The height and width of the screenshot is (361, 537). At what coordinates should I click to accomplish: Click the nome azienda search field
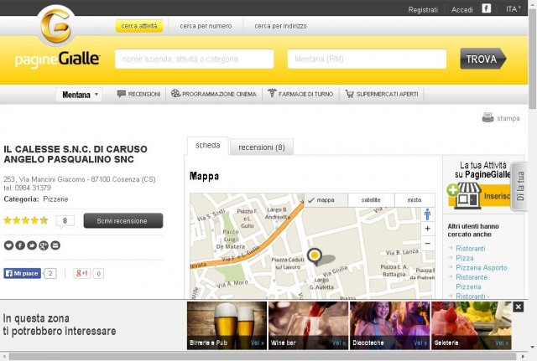coord(194,59)
